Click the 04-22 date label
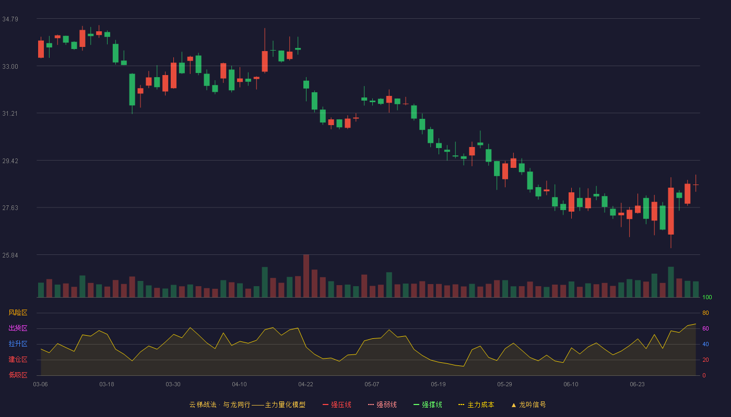This screenshot has width=731, height=417. [x=305, y=384]
